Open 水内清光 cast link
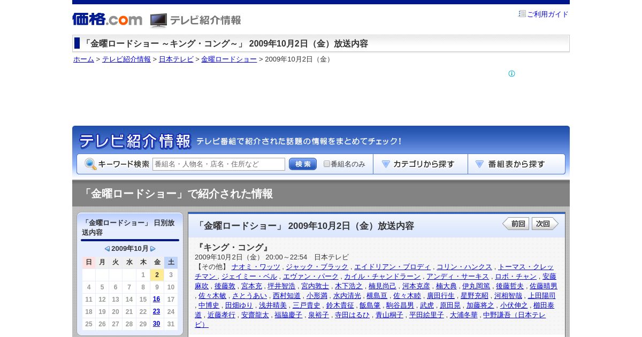Viewport: 642px width, 337px height. click(x=347, y=296)
